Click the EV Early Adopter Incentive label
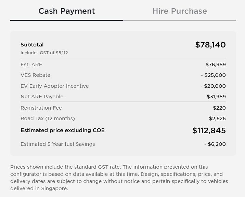This screenshot has width=245, height=197. (x=55, y=86)
